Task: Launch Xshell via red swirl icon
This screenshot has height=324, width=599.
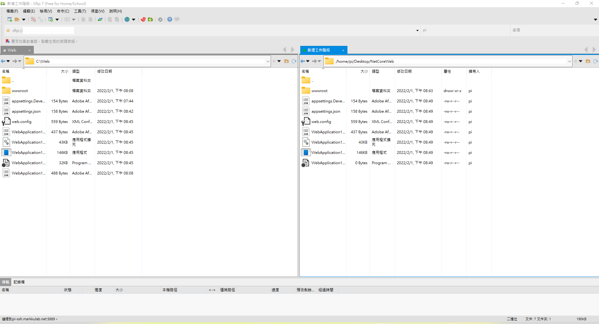Action: click(143, 19)
